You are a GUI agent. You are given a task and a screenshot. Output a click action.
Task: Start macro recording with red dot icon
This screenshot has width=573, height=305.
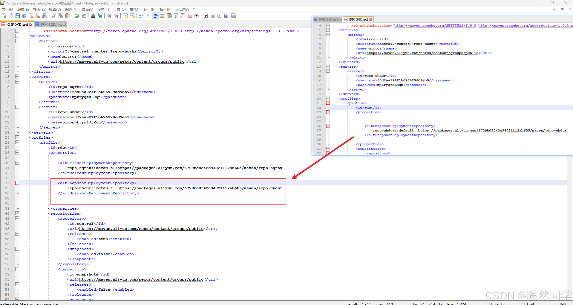point(206,16)
